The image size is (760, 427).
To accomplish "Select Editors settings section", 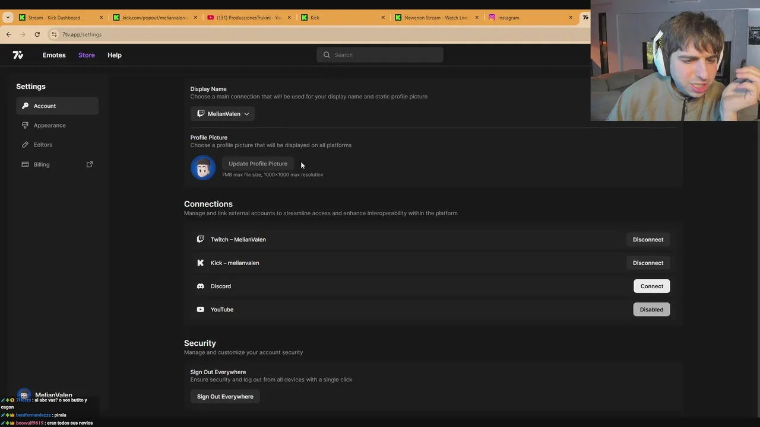I will point(57,145).
